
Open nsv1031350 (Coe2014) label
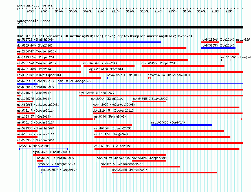pos(217,45)
